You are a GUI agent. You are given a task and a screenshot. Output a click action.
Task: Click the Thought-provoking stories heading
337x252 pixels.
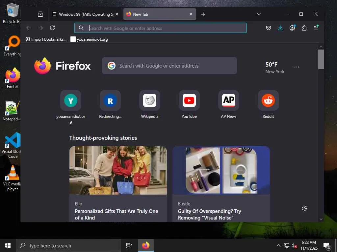click(x=103, y=138)
